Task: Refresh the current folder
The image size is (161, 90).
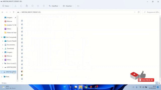Action: (x=139, y=12)
